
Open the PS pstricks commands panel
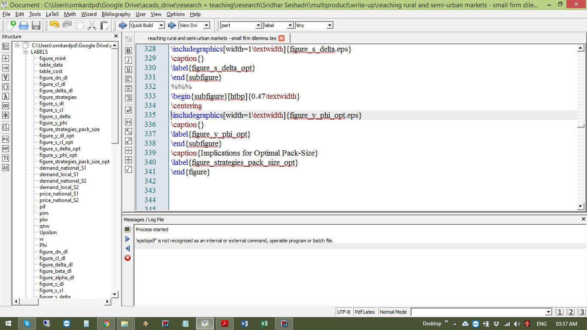[6, 139]
